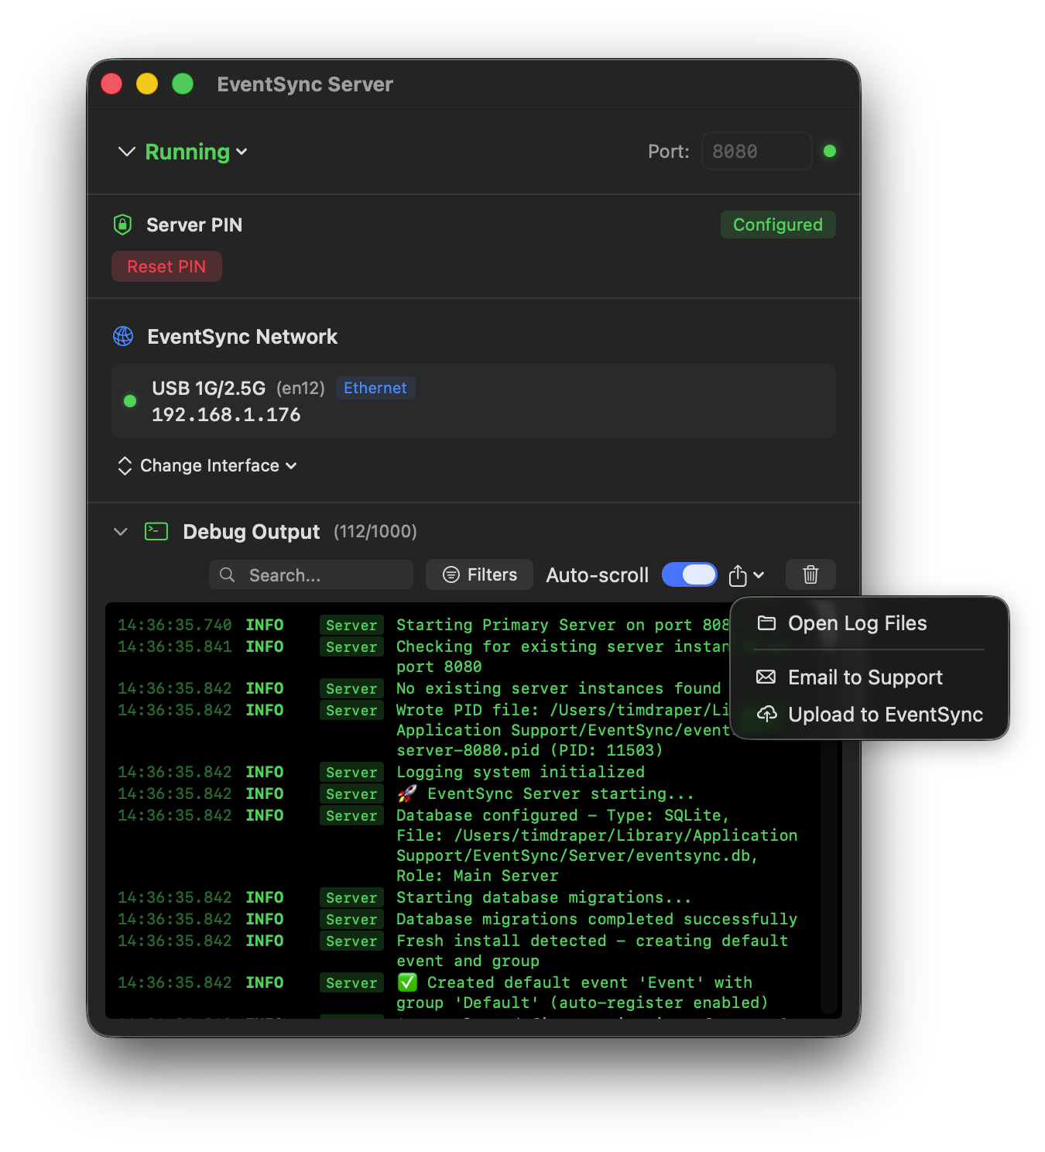Viewport: 1045px width, 1152px height.
Task: Click the (en12) interface identifier
Action: click(x=300, y=388)
